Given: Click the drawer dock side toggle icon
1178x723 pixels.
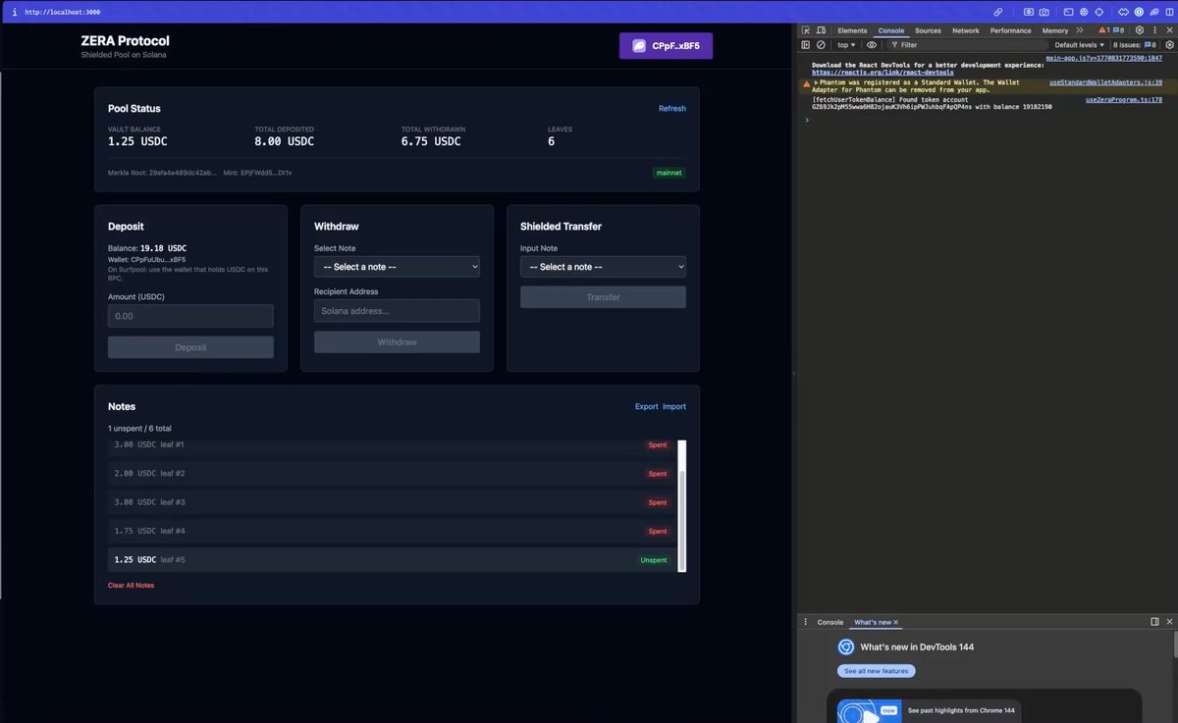Looking at the screenshot, I should tap(1155, 622).
